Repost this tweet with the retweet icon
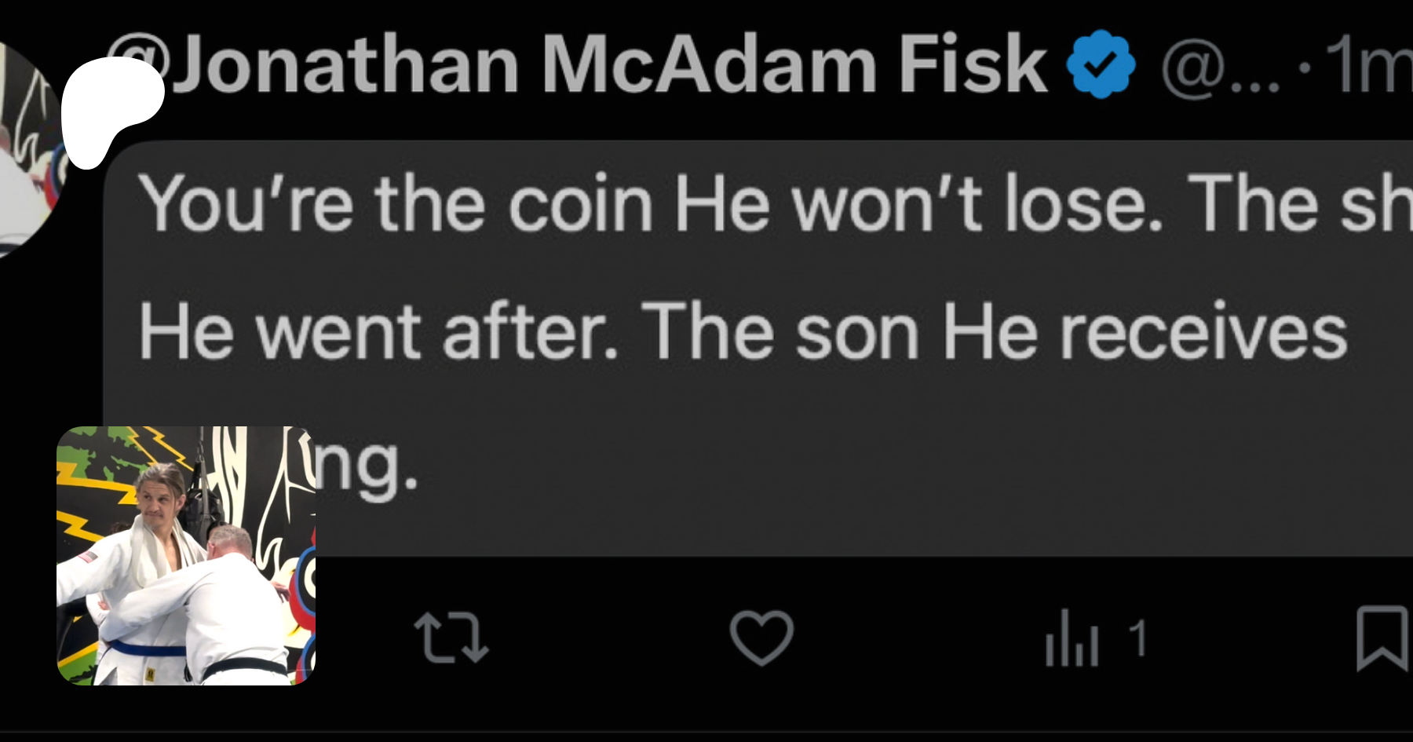The height and width of the screenshot is (742, 1413). tap(451, 638)
